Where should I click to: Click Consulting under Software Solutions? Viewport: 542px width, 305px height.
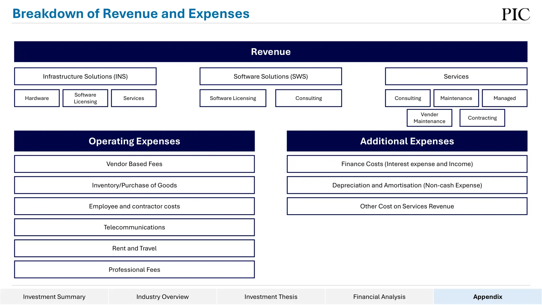pos(309,98)
